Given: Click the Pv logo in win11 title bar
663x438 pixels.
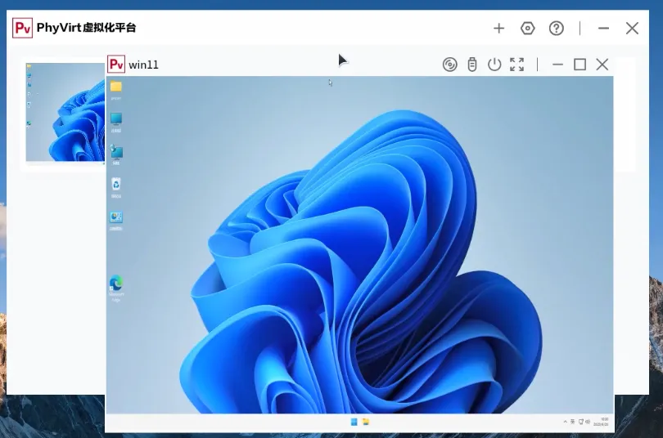Looking at the screenshot, I should pos(116,64).
